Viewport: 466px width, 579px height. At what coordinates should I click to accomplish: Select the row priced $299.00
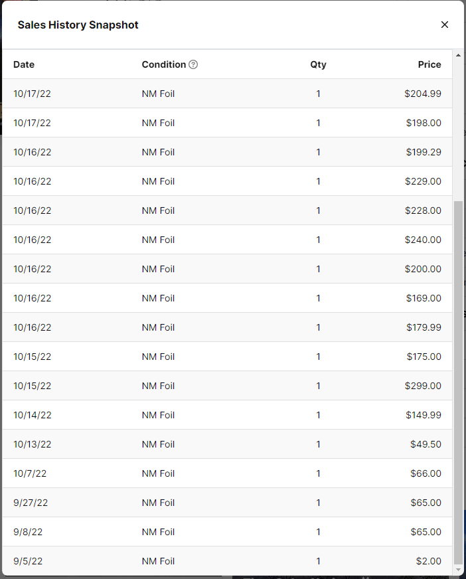(226, 386)
